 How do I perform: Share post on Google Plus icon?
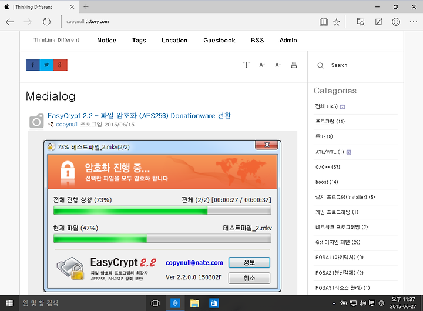point(61,65)
